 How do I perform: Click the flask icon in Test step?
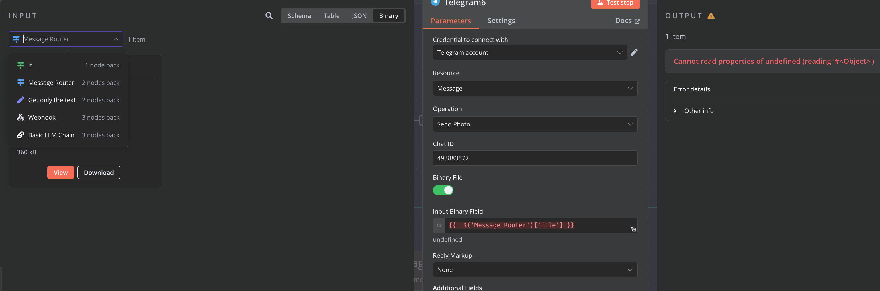click(x=600, y=3)
